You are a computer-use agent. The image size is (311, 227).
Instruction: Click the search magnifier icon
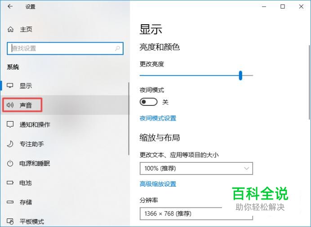coord(117,48)
